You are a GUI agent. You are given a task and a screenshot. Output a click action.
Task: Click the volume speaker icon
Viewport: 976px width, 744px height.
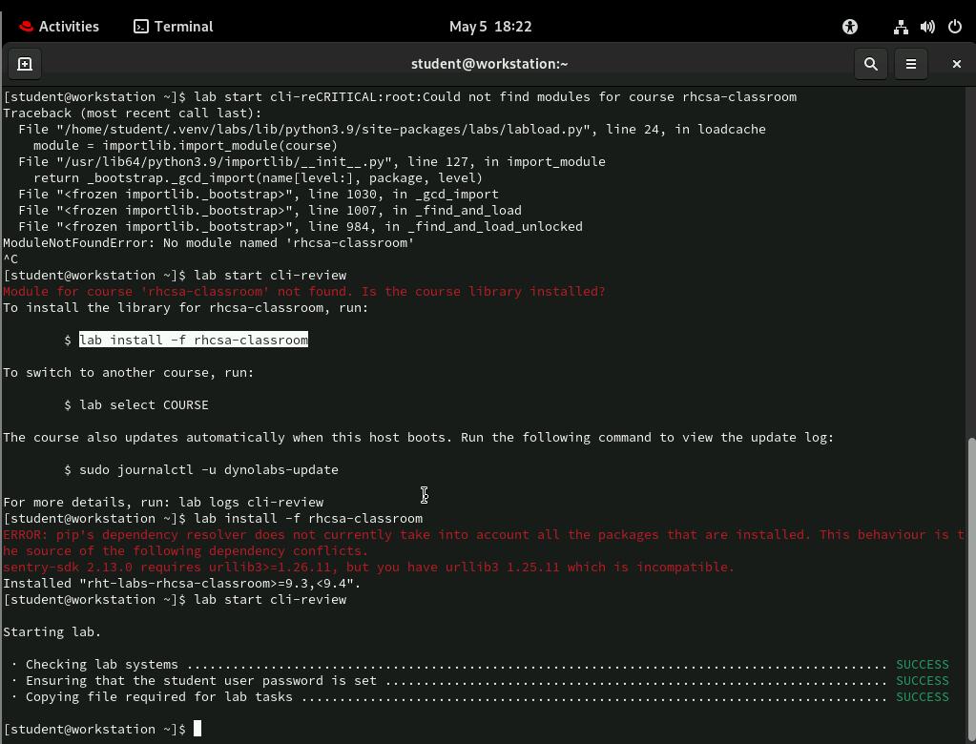[927, 27]
